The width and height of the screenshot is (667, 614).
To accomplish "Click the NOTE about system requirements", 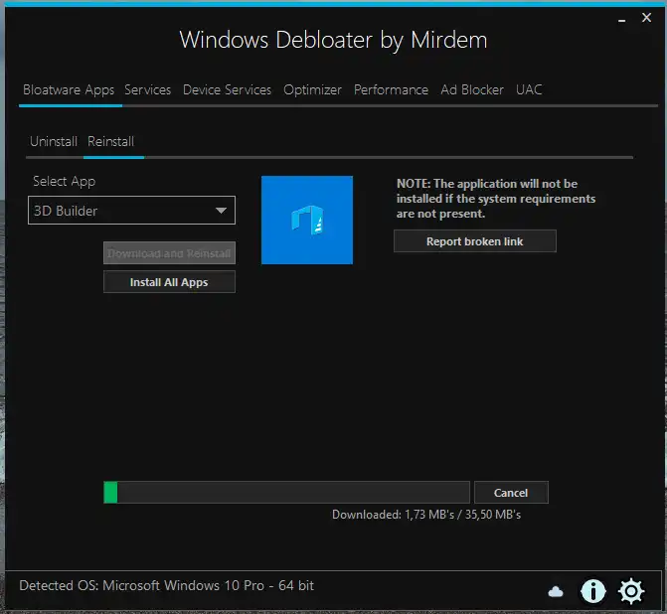I will tap(496, 199).
